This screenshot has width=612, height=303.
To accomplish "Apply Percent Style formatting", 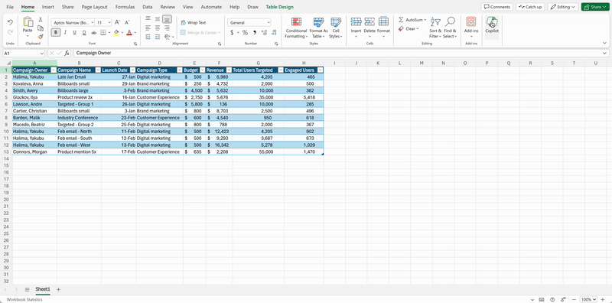I will [x=245, y=32].
